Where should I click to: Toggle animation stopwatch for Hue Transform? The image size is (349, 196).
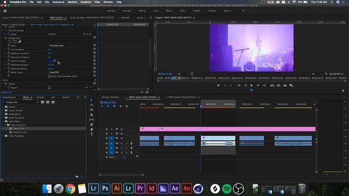click(9, 50)
